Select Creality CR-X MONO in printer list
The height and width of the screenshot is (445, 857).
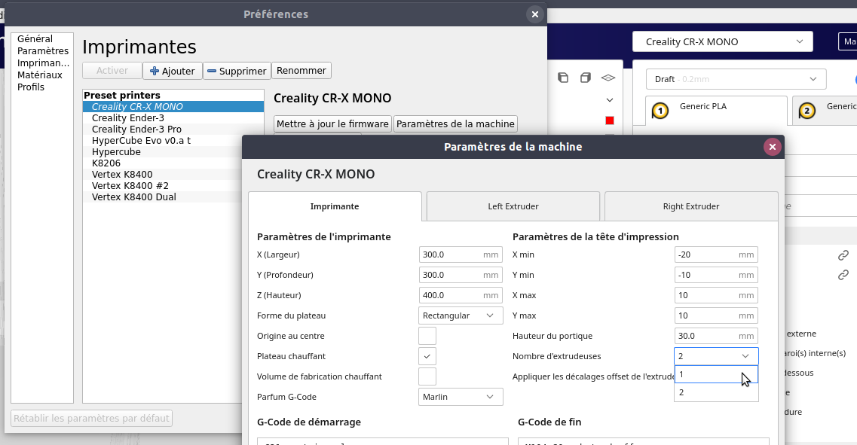(x=173, y=106)
